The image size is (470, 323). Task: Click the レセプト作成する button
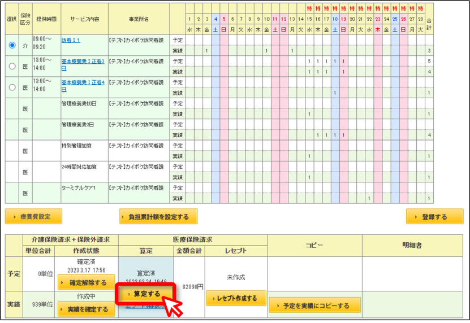pos(236,298)
